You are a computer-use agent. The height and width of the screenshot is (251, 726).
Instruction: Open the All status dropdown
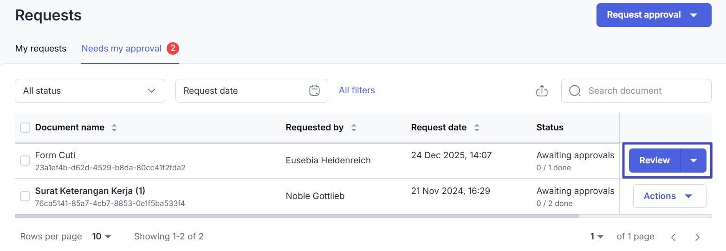pyautogui.click(x=90, y=90)
